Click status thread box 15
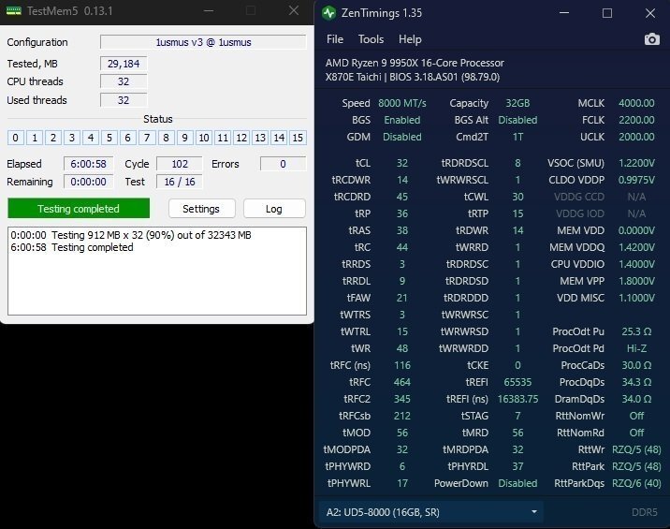 pos(298,138)
